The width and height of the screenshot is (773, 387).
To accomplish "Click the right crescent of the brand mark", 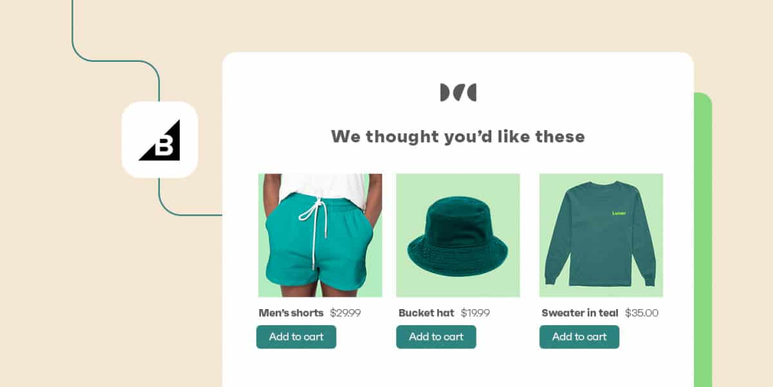I will [471, 91].
